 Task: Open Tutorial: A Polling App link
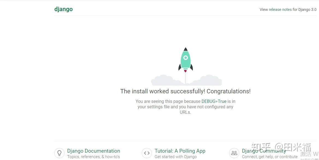(180, 151)
